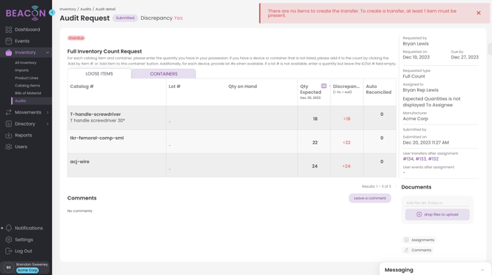Open transfer #134 link

pyautogui.click(x=408, y=159)
